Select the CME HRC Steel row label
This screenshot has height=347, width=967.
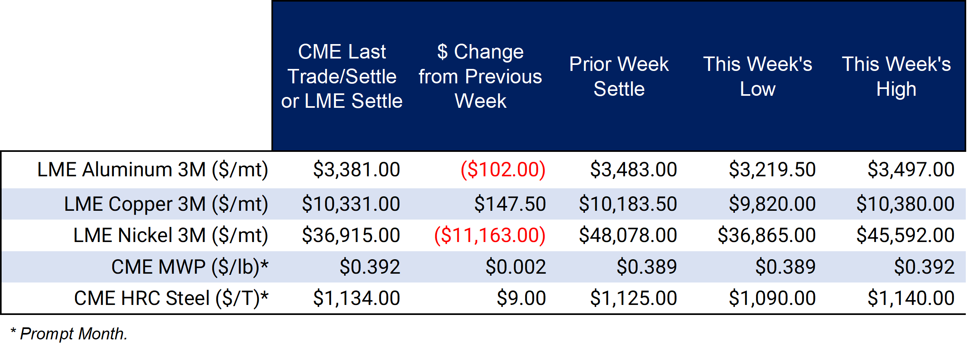tap(171, 298)
